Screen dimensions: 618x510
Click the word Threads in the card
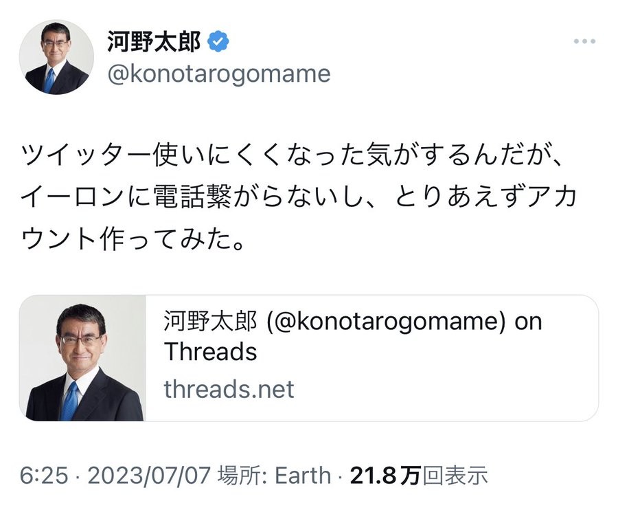pyautogui.click(x=210, y=352)
